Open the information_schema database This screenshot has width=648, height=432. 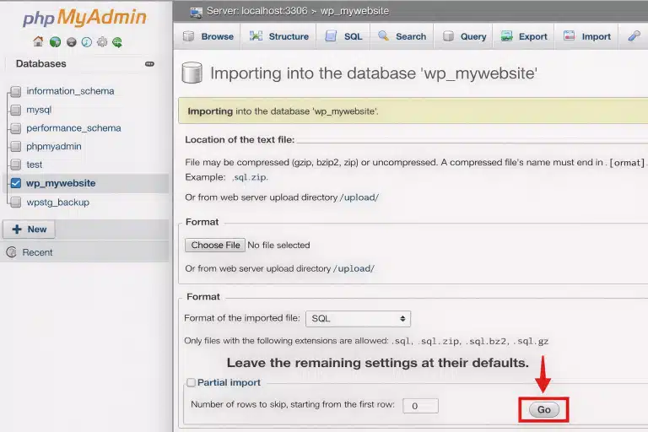70,91
